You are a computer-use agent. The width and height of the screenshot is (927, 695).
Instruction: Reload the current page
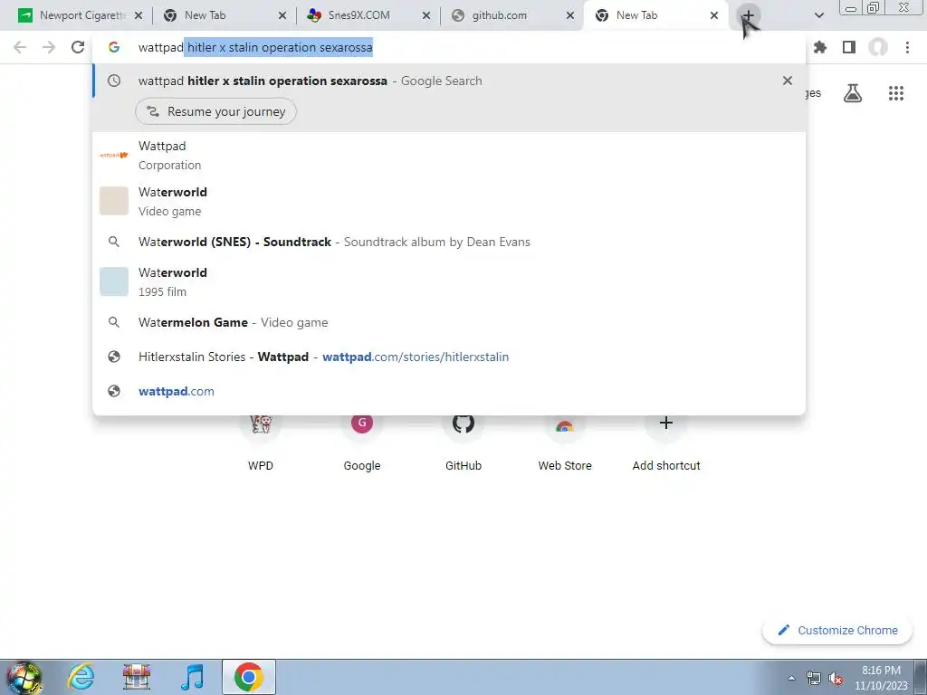coord(78,47)
